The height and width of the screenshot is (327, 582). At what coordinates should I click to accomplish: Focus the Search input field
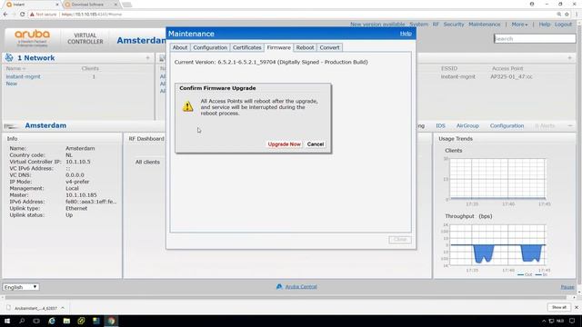tap(535, 38)
